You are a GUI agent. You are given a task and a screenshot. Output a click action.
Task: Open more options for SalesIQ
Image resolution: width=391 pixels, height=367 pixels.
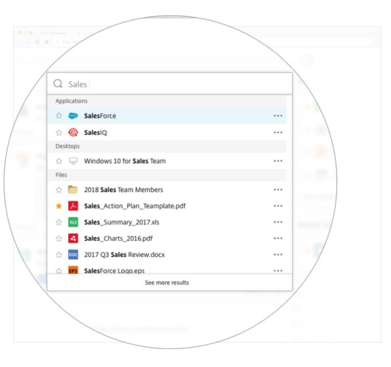(x=278, y=132)
